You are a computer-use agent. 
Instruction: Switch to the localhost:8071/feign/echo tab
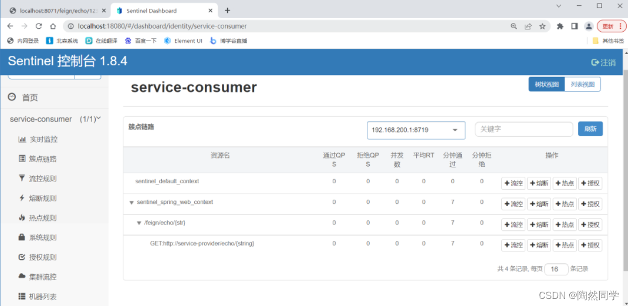pos(58,11)
